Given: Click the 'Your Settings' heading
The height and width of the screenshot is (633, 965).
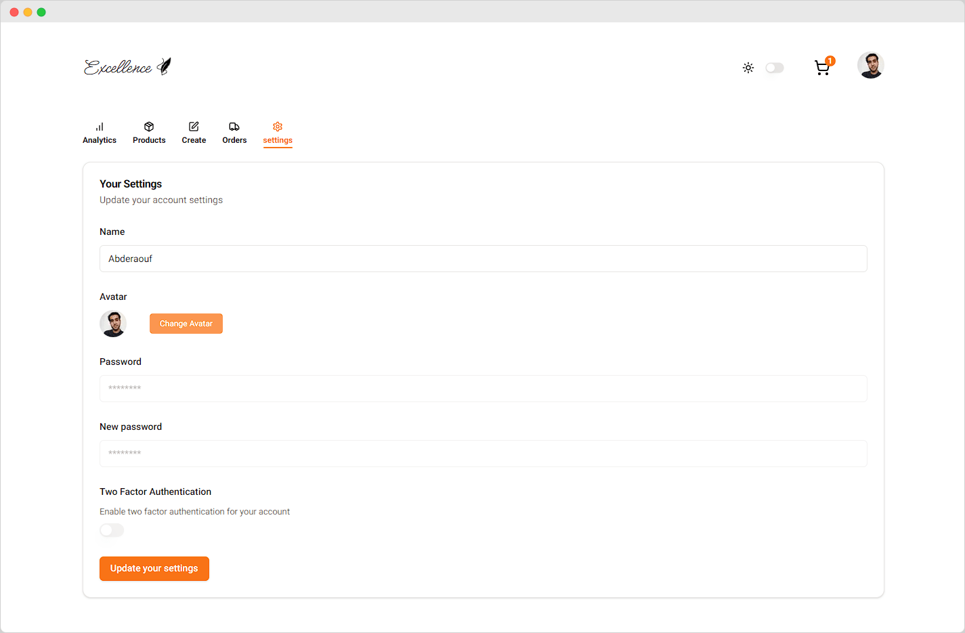Looking at the screenshot, I should tap(131, 184).
